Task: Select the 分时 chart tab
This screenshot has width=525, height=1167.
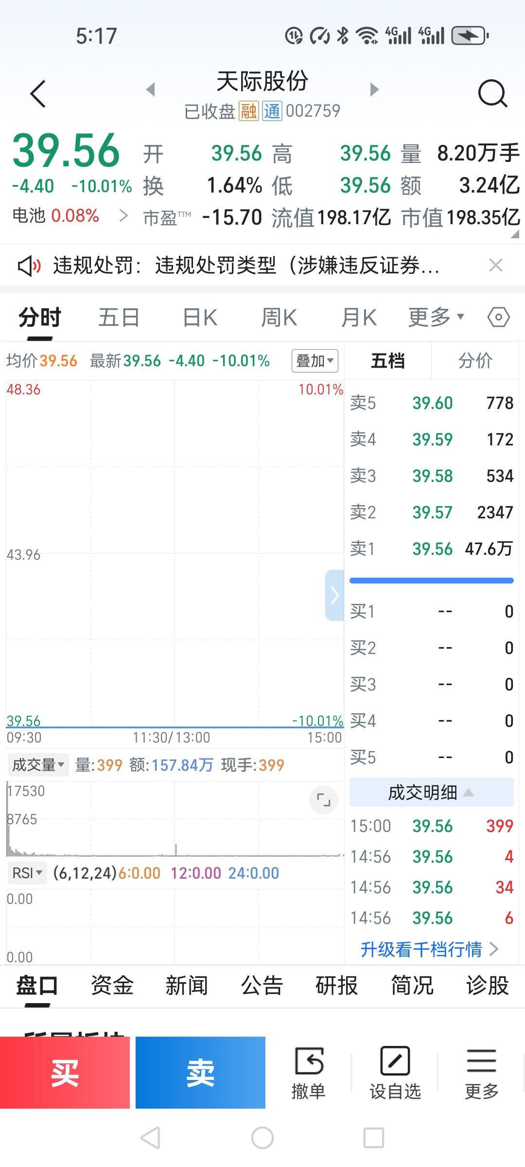Action: (40, 318)
